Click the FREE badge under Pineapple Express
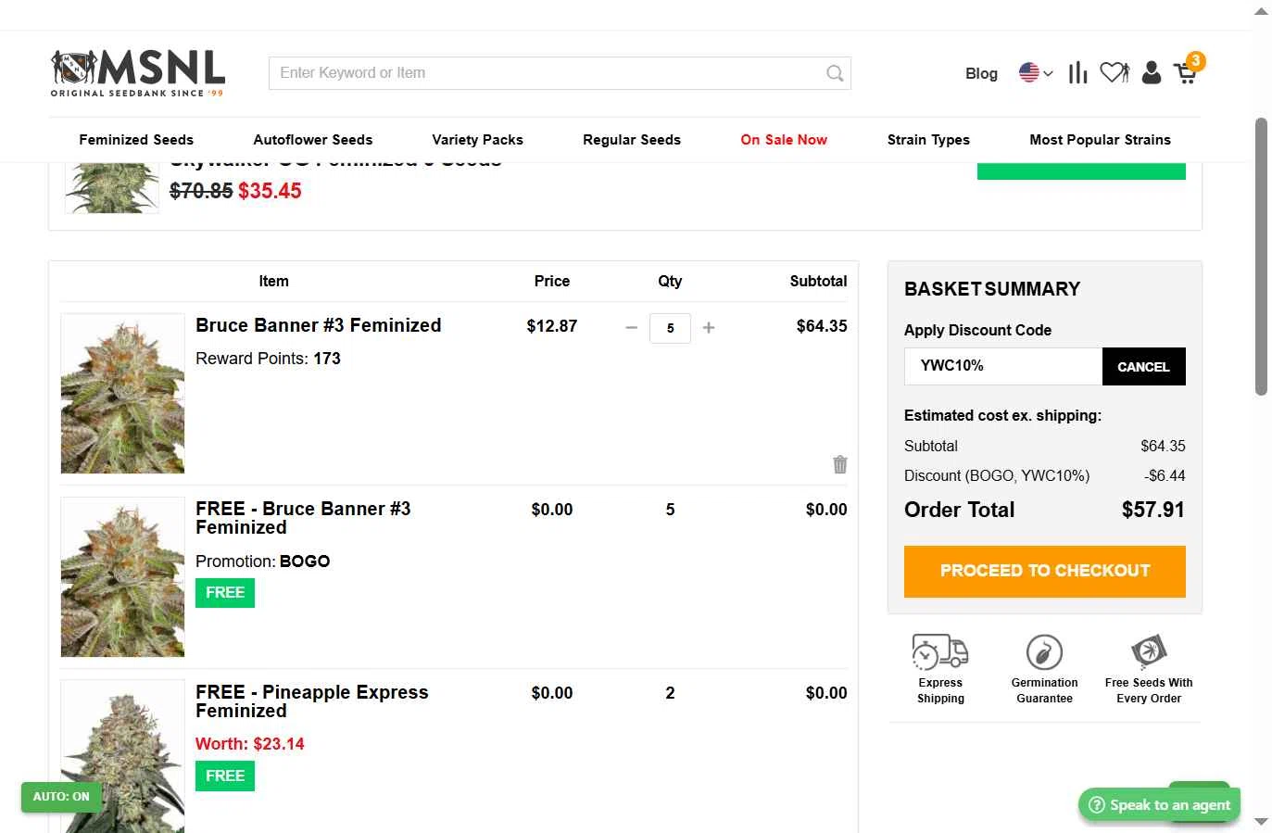This screenshot has width=1272, height=833. point(225,776)
